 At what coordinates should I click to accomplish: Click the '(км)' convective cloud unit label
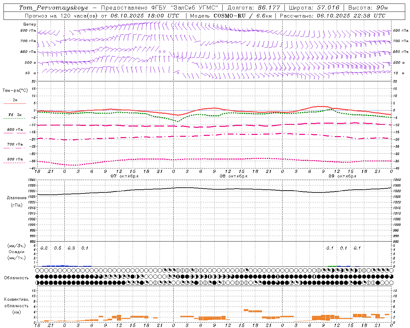[16, 312]
